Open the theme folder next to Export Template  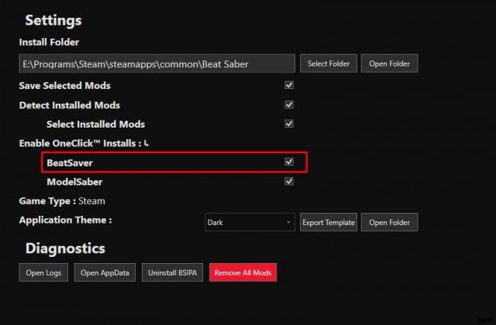pos(389,222)
